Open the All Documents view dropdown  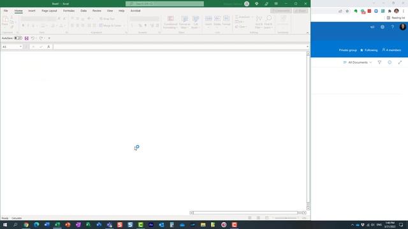(358, 62)
